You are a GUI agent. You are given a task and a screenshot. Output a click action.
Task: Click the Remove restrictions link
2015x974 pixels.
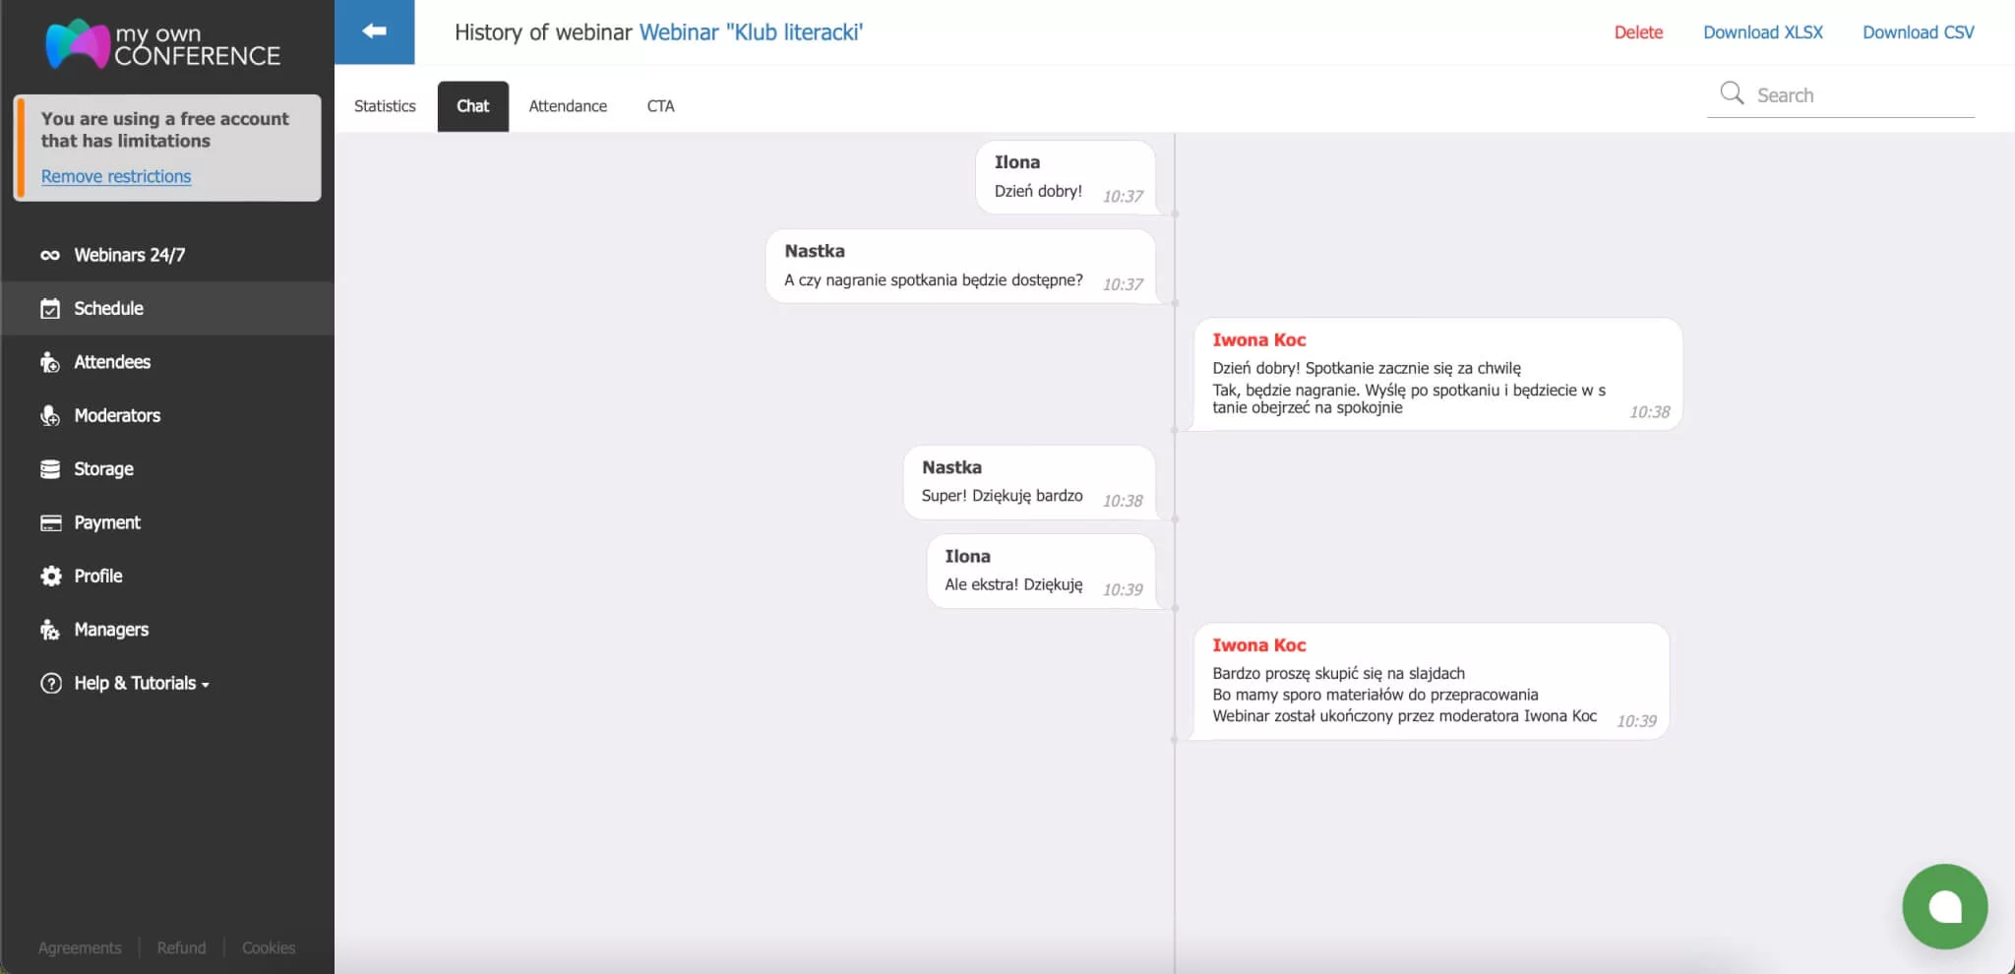point(115,176)
